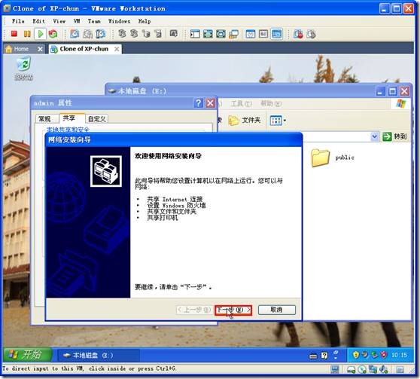Click the red Power Off VM toolbar icon
420x379 pixels.
(x=14, y=34)
